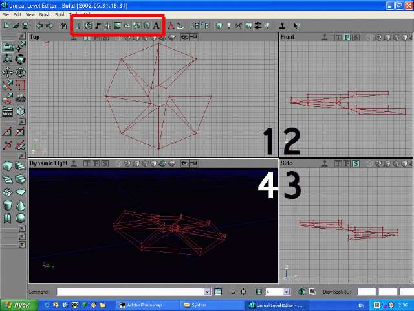Viewport: 414px width, 311px height.
Task: Switch Dynamic Light viewport to Top view T
Action: 87,163
